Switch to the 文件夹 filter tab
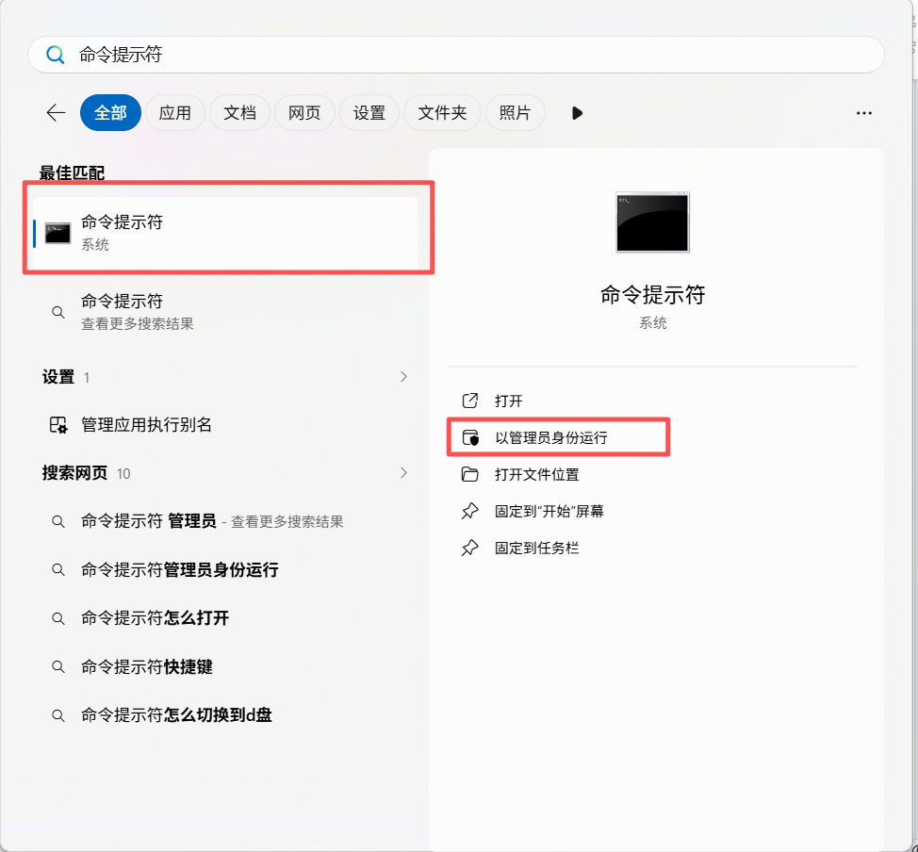 coord(442,113)
